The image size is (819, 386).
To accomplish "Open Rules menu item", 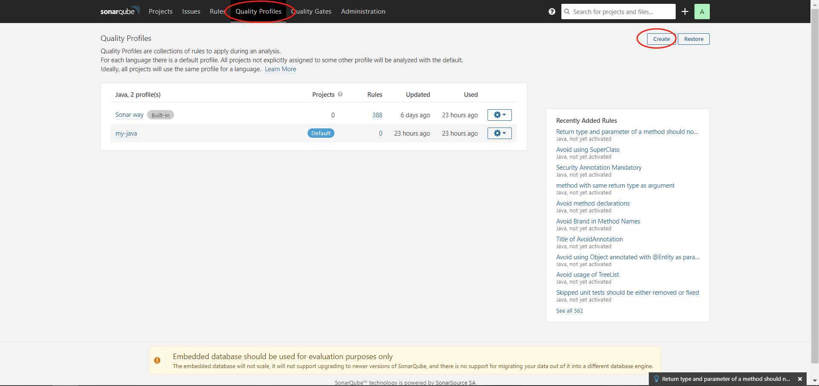I will tap(217, 12).
